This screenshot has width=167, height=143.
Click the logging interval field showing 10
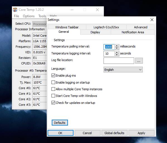pos(109,54)
